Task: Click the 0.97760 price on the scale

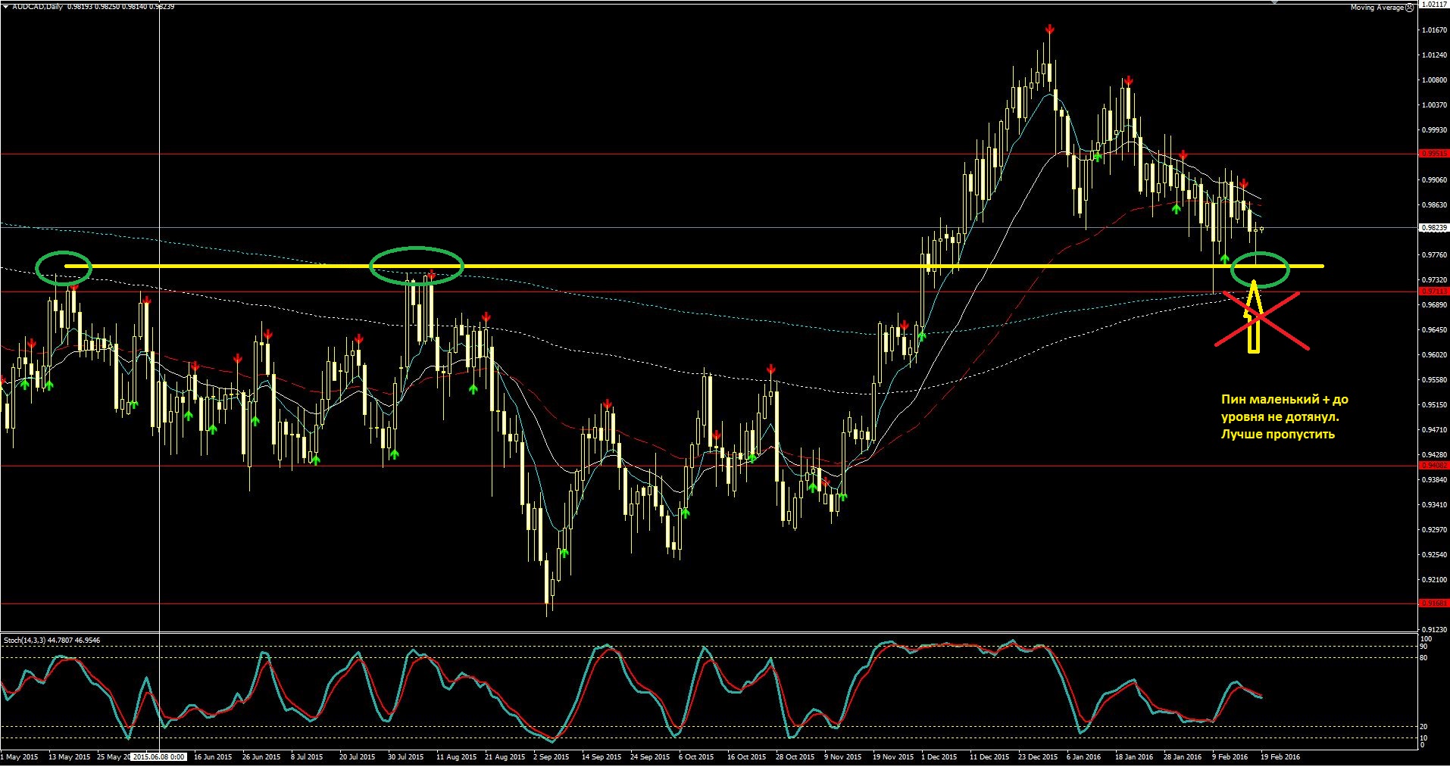Action: [1435, 255]
